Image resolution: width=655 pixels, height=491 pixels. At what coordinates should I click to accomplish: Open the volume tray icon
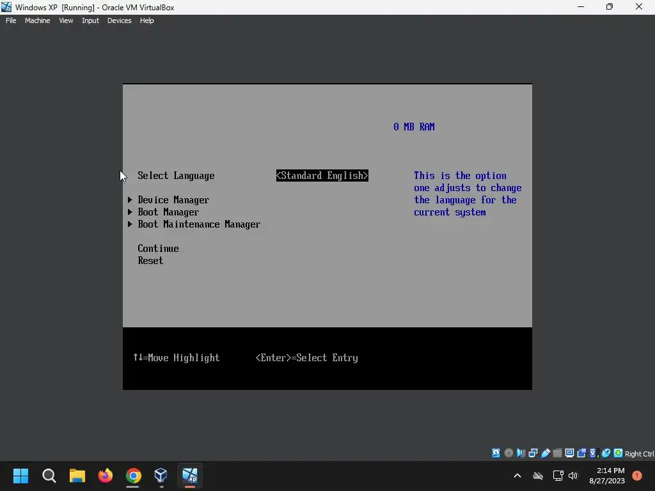[573, 476]
